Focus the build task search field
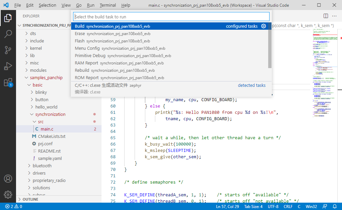This screenshot has width=342, height=210. 171,17
